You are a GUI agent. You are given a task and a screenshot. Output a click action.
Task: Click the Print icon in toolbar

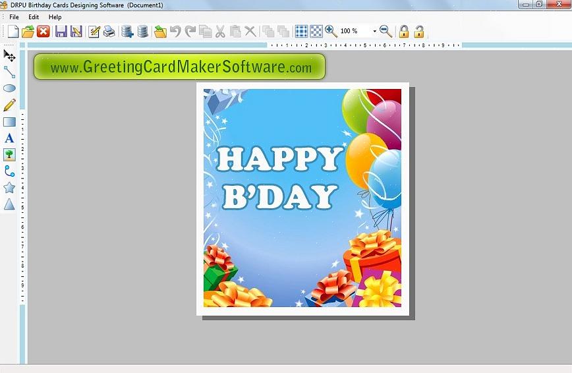tap(109, 31)
